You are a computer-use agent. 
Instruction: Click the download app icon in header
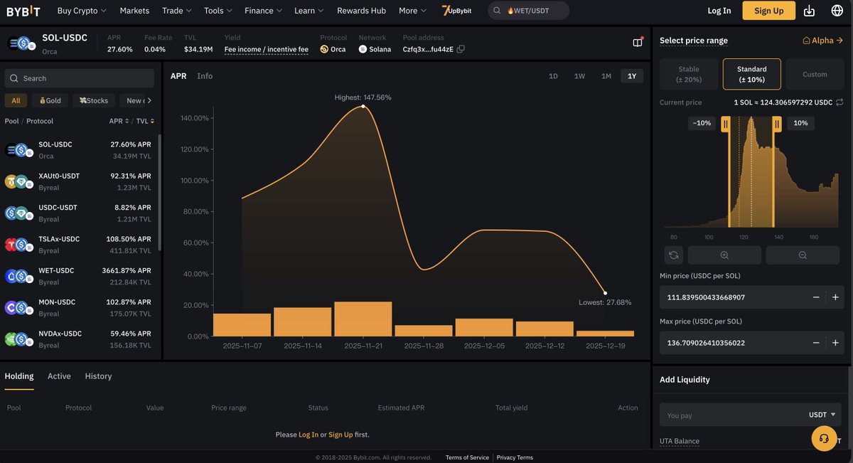click(809, 11)
